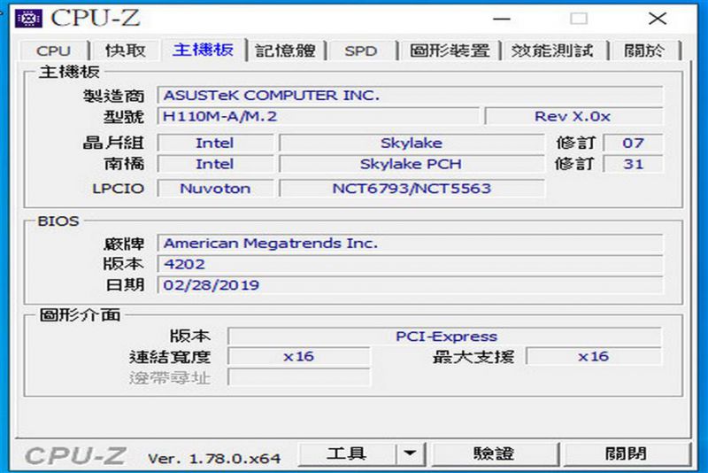Viewport: 708px width, 473px height.
Task: Select the ASUSTeK COMPUTER INC. manufacturer field
Action: tap(410, 96)
